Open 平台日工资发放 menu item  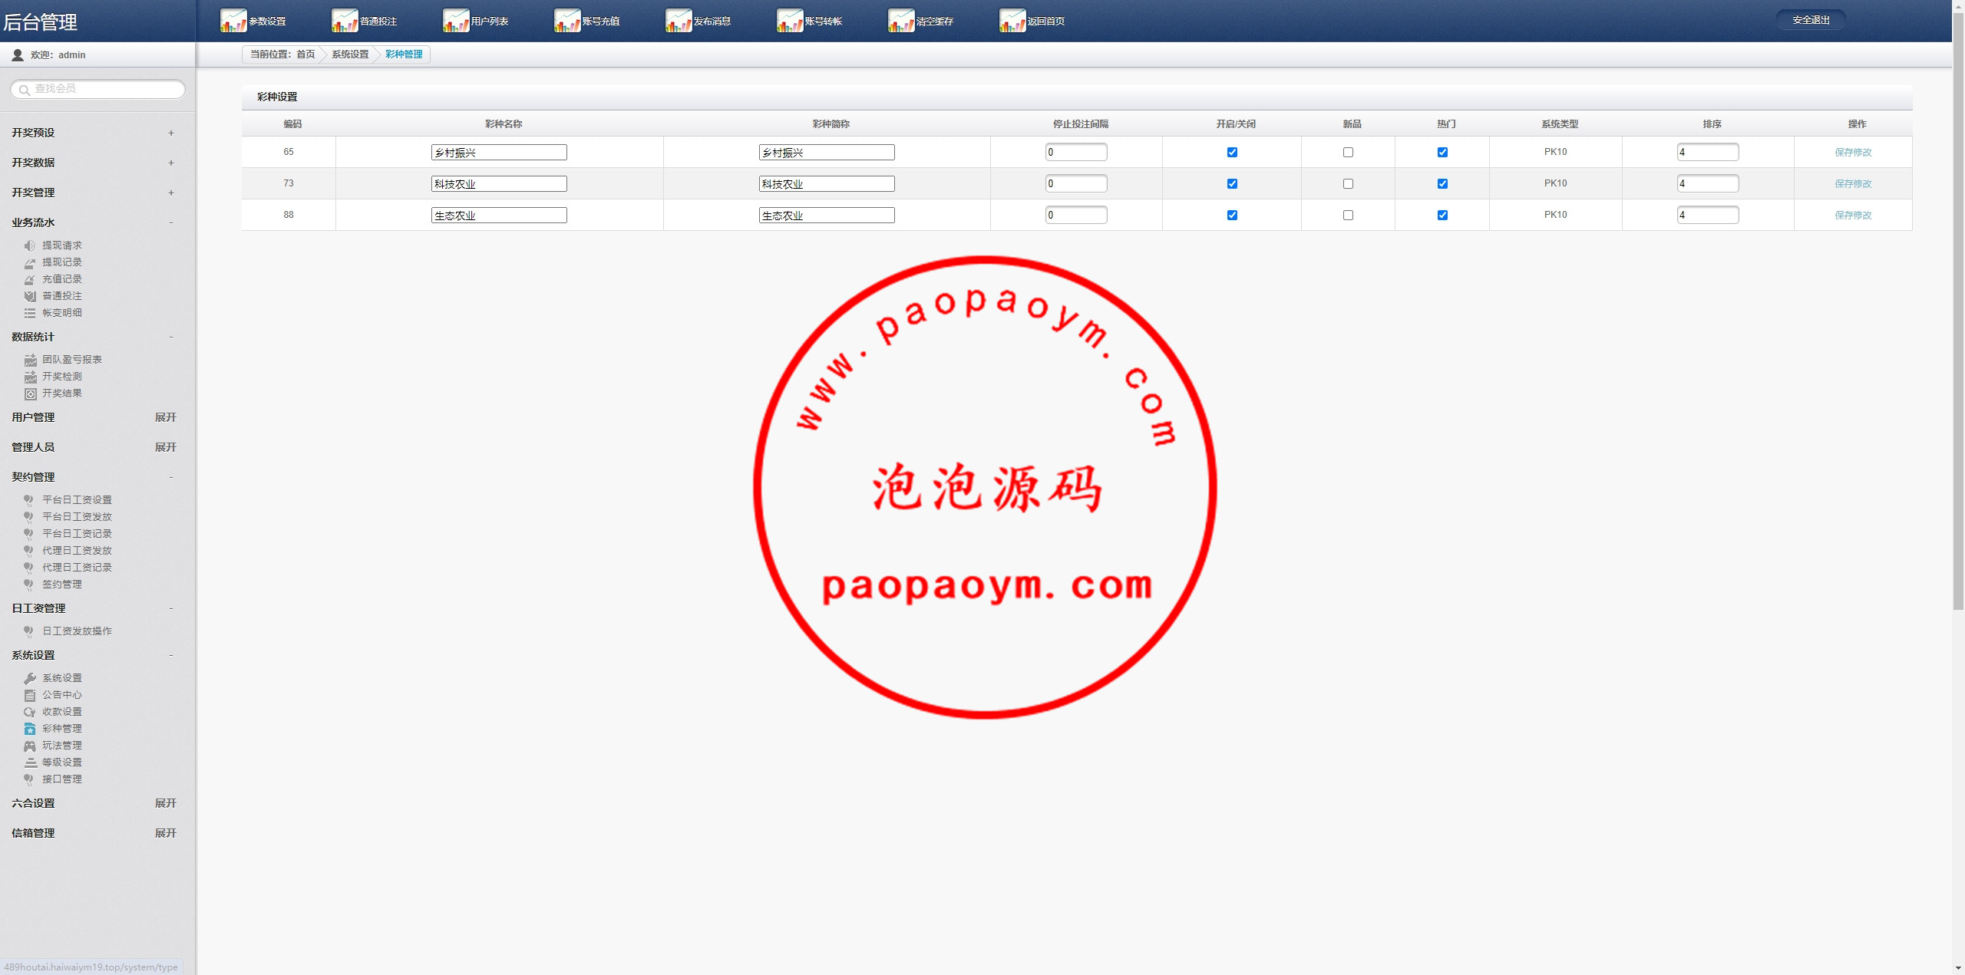click(x=77, y=517)
